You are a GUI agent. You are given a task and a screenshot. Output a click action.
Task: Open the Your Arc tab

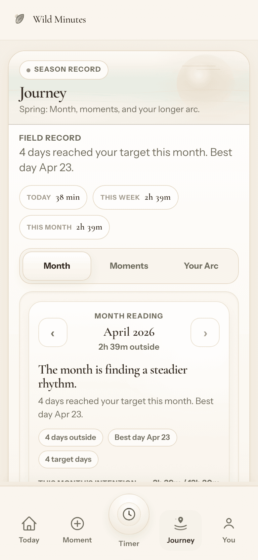(201, 266)
